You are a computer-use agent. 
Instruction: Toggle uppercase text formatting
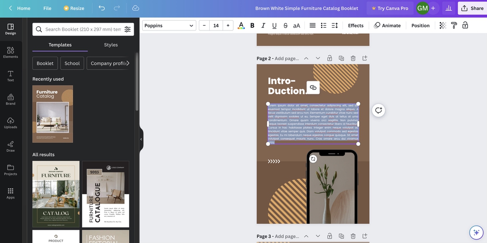click(x=297, y=26)
